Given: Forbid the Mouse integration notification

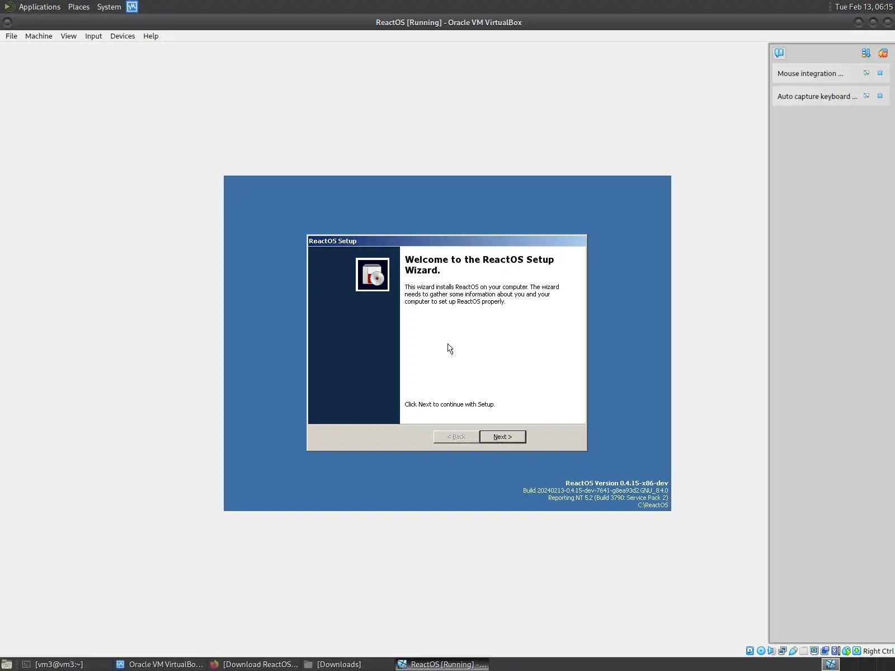Looking at the screenshot, I should click(x=866, y=73).
